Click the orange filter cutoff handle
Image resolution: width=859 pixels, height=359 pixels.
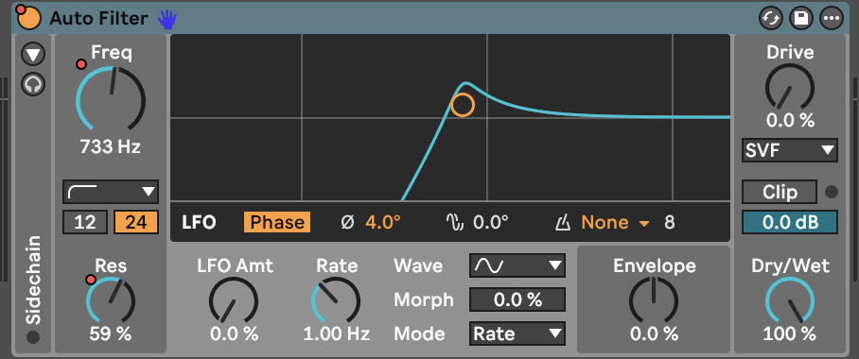click(463, 105)
